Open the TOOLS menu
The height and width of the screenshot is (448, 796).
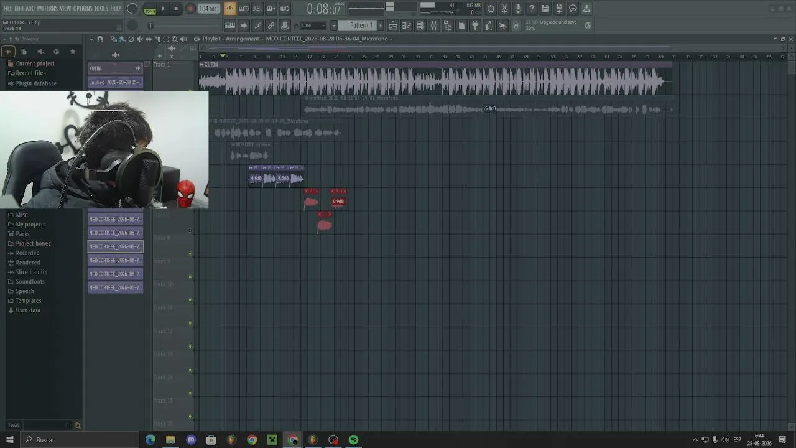click(x=101, y=9)
